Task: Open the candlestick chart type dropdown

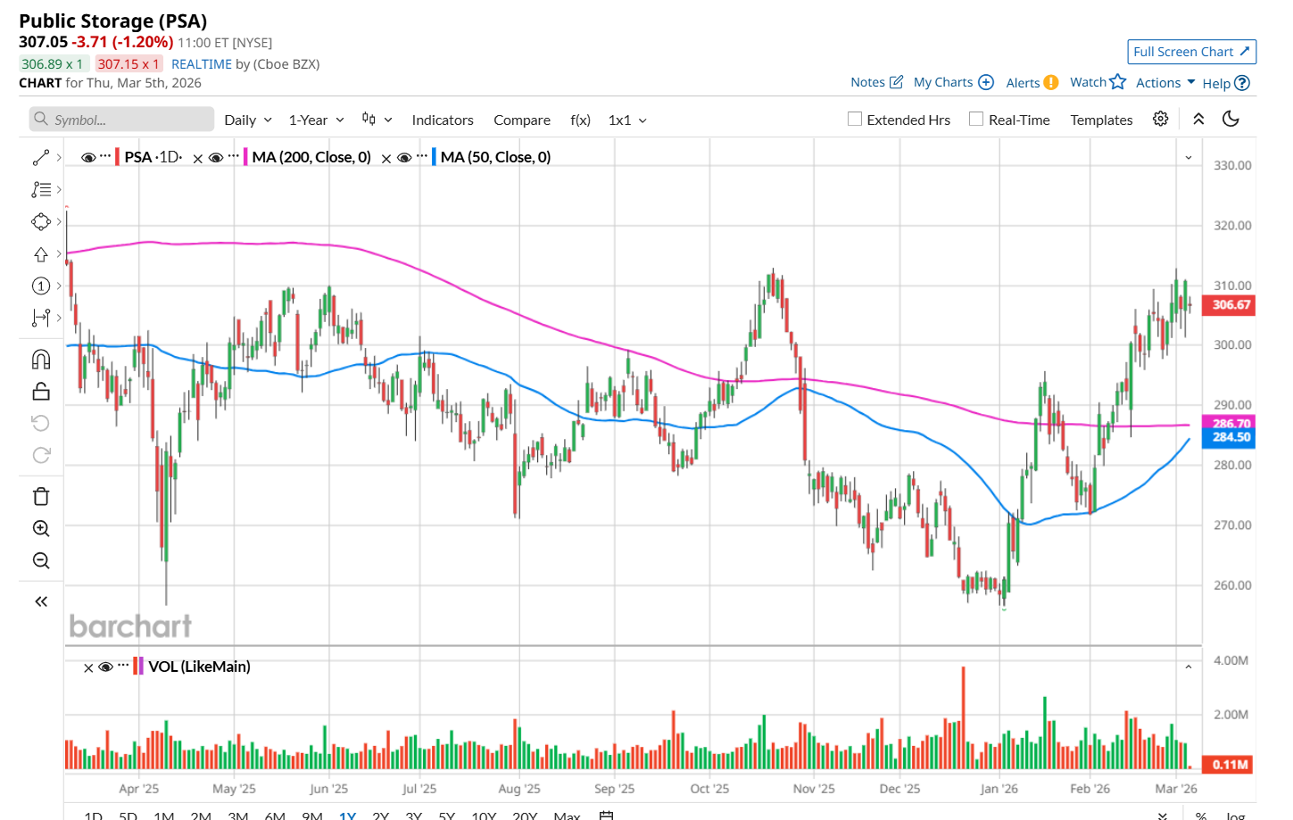Action: [377, 120]
